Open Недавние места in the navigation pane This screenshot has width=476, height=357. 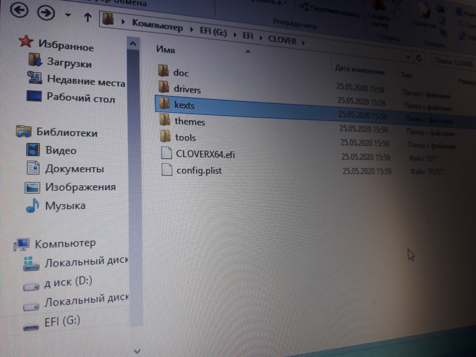[x=86, y=80]
